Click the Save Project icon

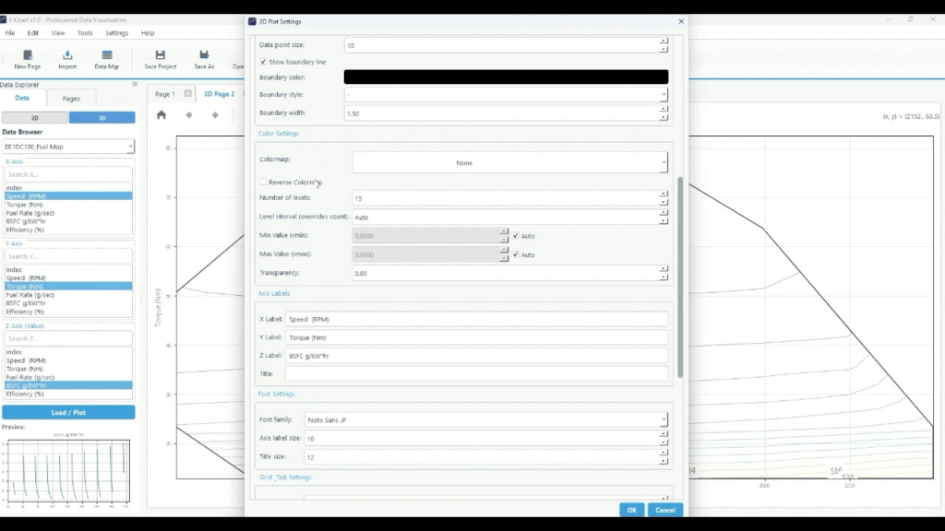161,55
